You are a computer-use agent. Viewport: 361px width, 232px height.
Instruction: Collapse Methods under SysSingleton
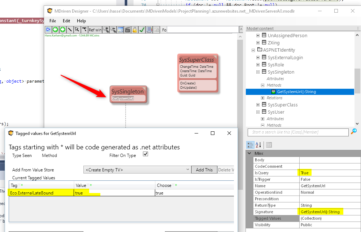(x=262, y=85)
